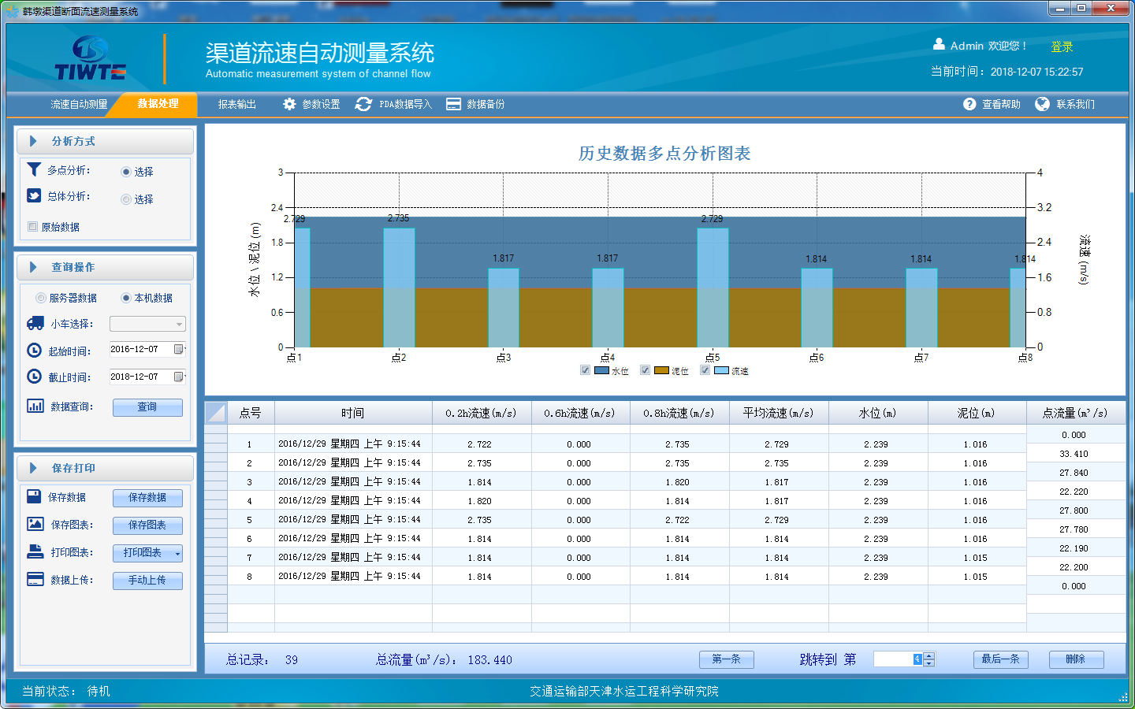Click the 流速 light blue legend swatch
Screen dimensions: 1135x709
[721, 370]
